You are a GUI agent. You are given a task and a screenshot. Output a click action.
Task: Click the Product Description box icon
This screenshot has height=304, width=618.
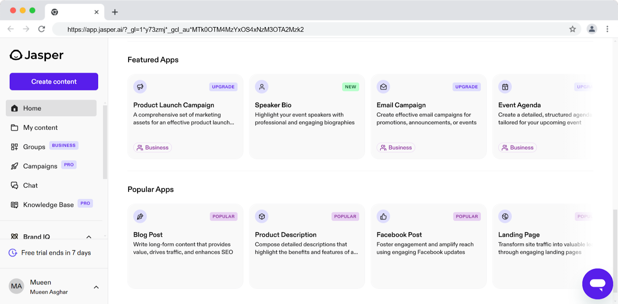262,216
